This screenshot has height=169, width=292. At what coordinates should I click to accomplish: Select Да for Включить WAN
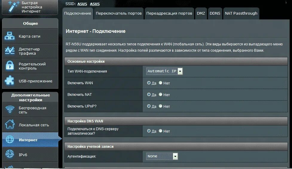tap(149, 83)
